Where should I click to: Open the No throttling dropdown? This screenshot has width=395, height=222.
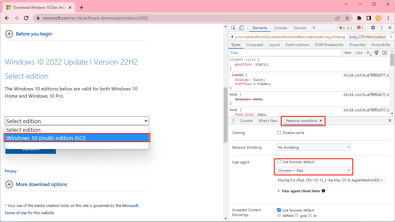[314, 147]
